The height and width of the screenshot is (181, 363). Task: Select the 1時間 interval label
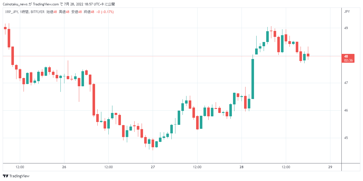pyautogui.click(x=24, y=12)
